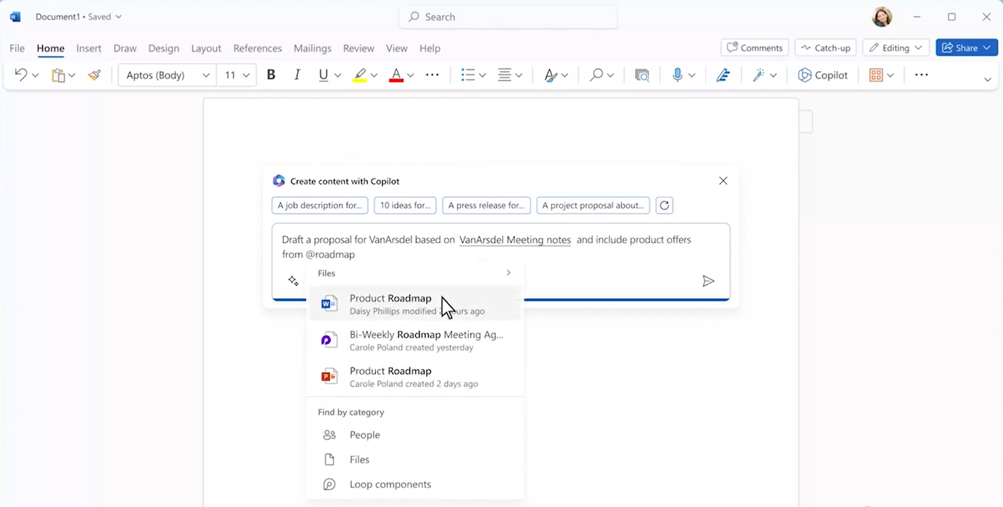Image resolution: width=1003 pixels, height=507 pixels.
Task: Switch to the Insert tab
Action: 89,48
